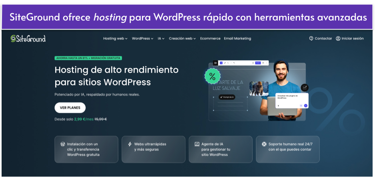Click 'Webs ultrarrápidas y más seguras' card text

(x=150, y=147)
